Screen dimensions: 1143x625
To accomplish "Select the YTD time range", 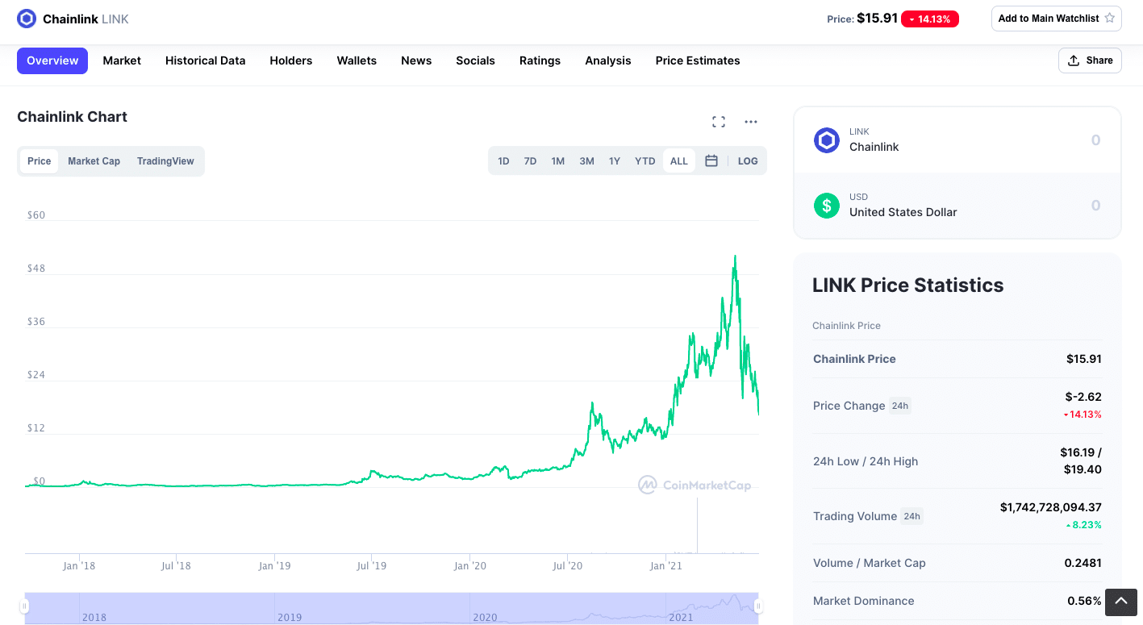I will click(x=645, y=161).
